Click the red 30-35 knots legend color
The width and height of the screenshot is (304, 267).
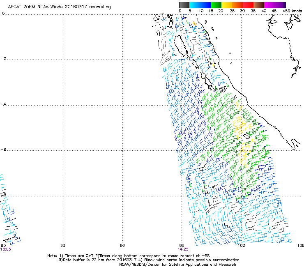[x=248, y=5]
